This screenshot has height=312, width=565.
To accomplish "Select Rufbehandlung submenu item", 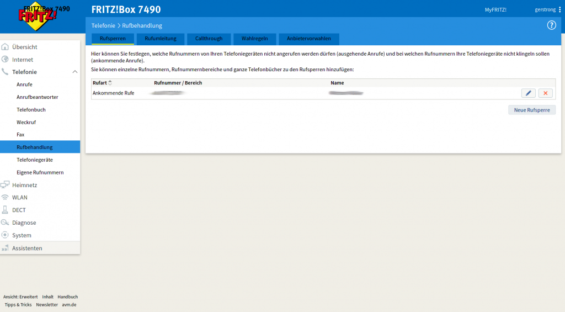I will [x=40, y=147].
